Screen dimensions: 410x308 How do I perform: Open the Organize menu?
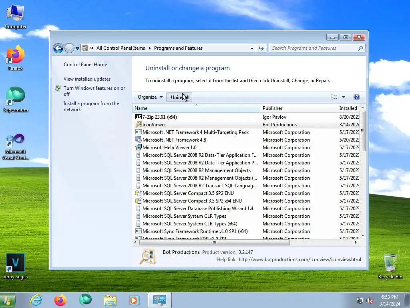click(x=150, y=97)
